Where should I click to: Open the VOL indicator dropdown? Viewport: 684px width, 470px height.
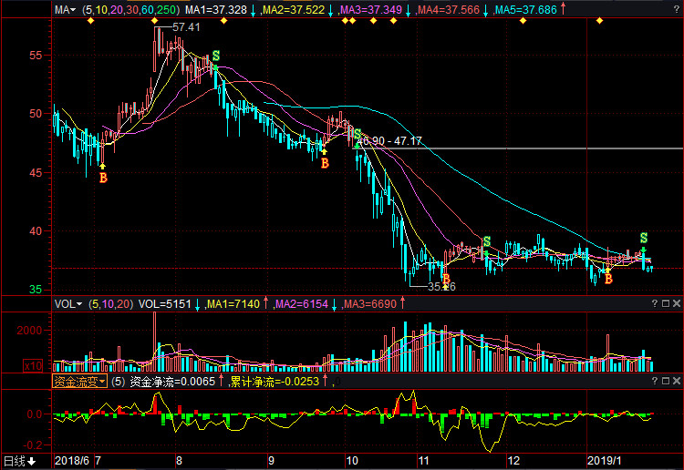coord(68,303)
